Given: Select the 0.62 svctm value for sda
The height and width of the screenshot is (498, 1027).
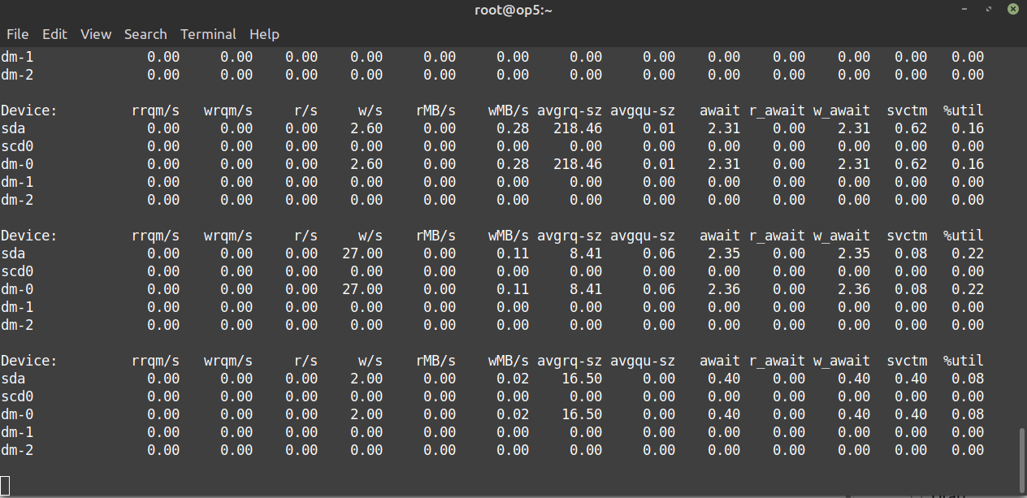Looking at the screenshot, I should [x=911, y=128].
